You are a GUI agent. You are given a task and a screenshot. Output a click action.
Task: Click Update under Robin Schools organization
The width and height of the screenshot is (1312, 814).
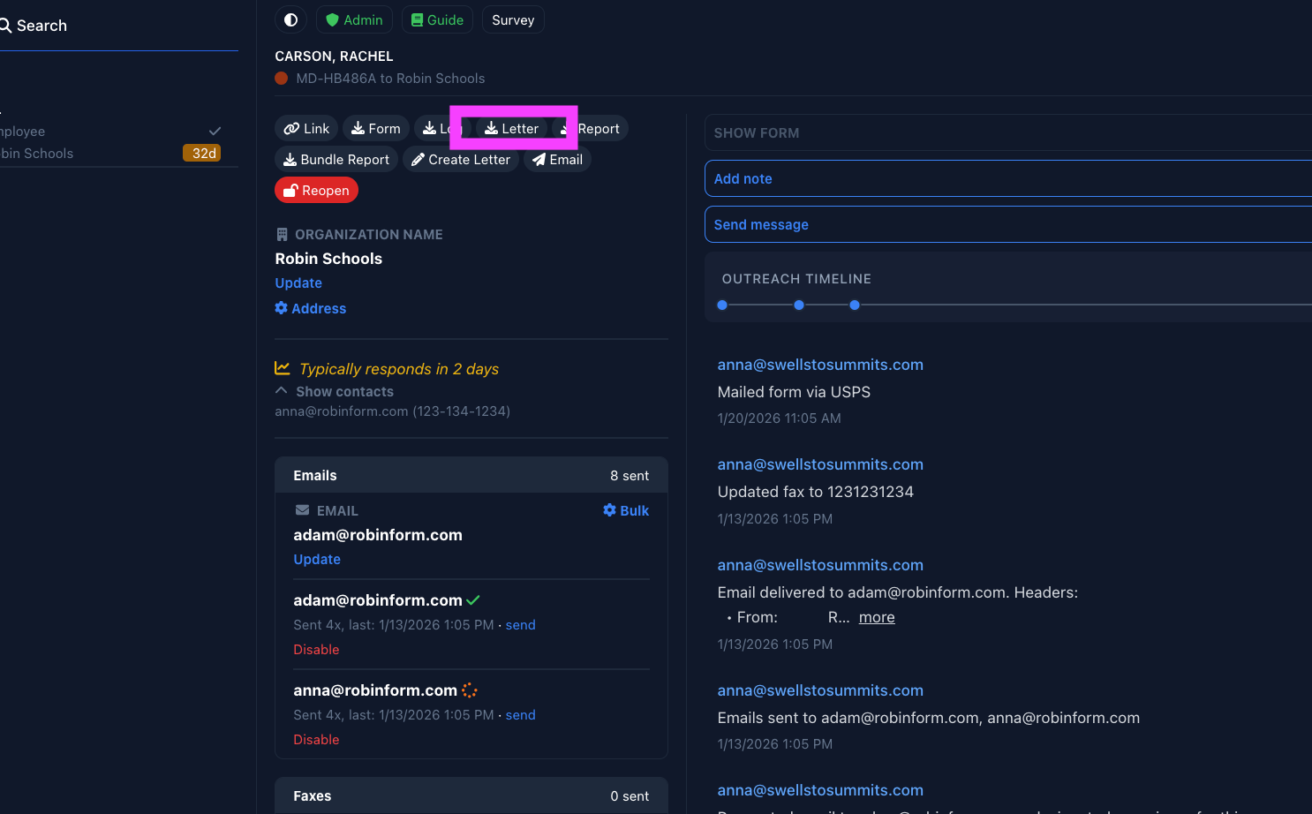coord(298,283)
